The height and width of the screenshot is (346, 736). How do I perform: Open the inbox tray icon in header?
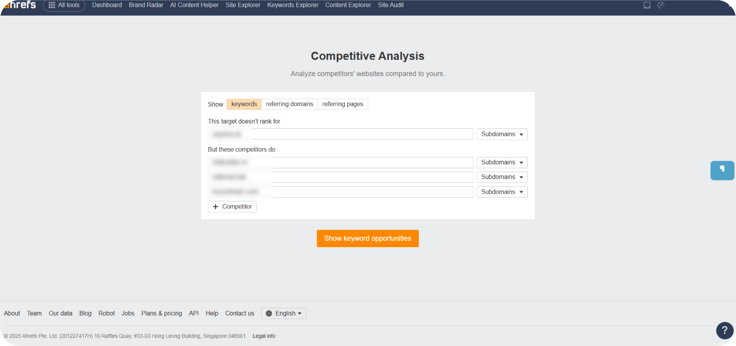pyautogui.click(x=647, y=5)
